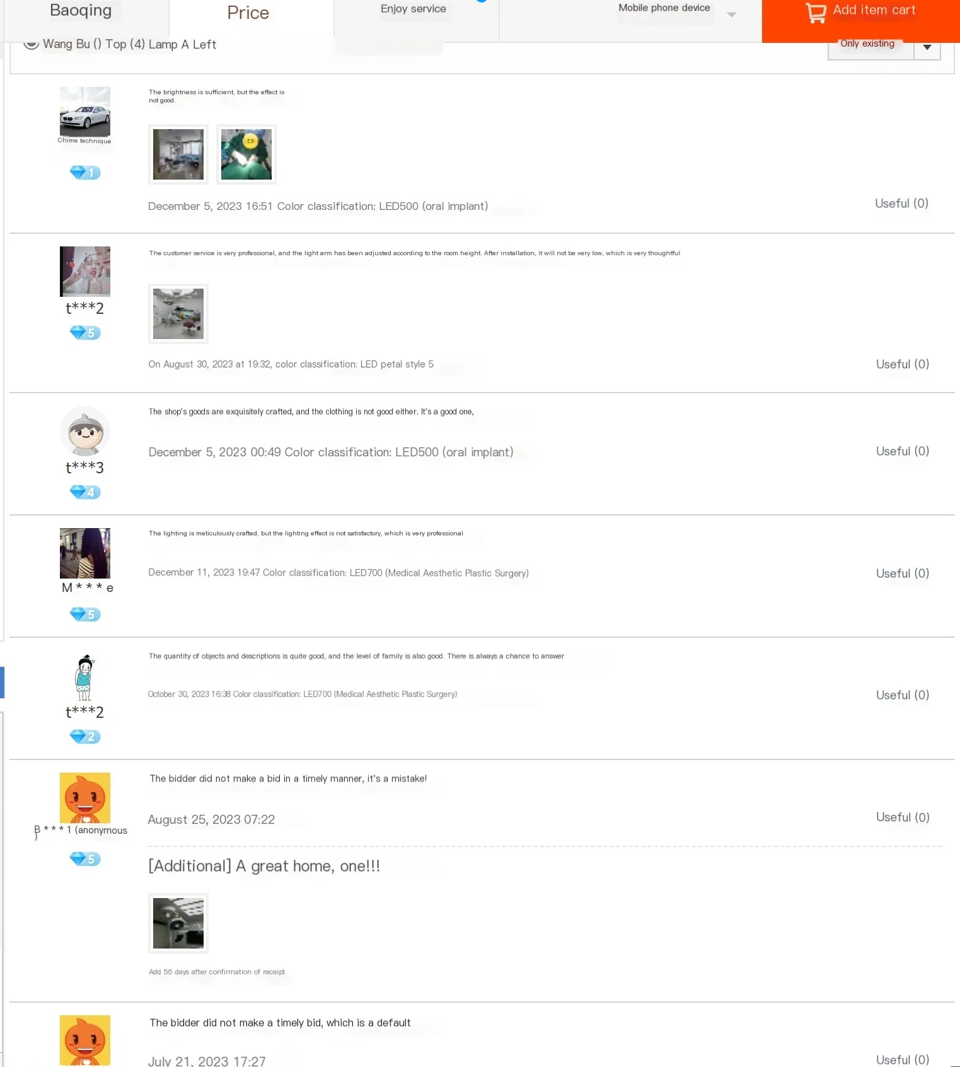Switch to the Baoqing tab
Screen dimensions: 960x1067
click(x=81, y=11)
